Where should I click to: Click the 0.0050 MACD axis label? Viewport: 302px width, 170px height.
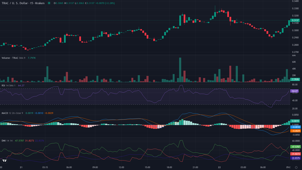(295, 115)
